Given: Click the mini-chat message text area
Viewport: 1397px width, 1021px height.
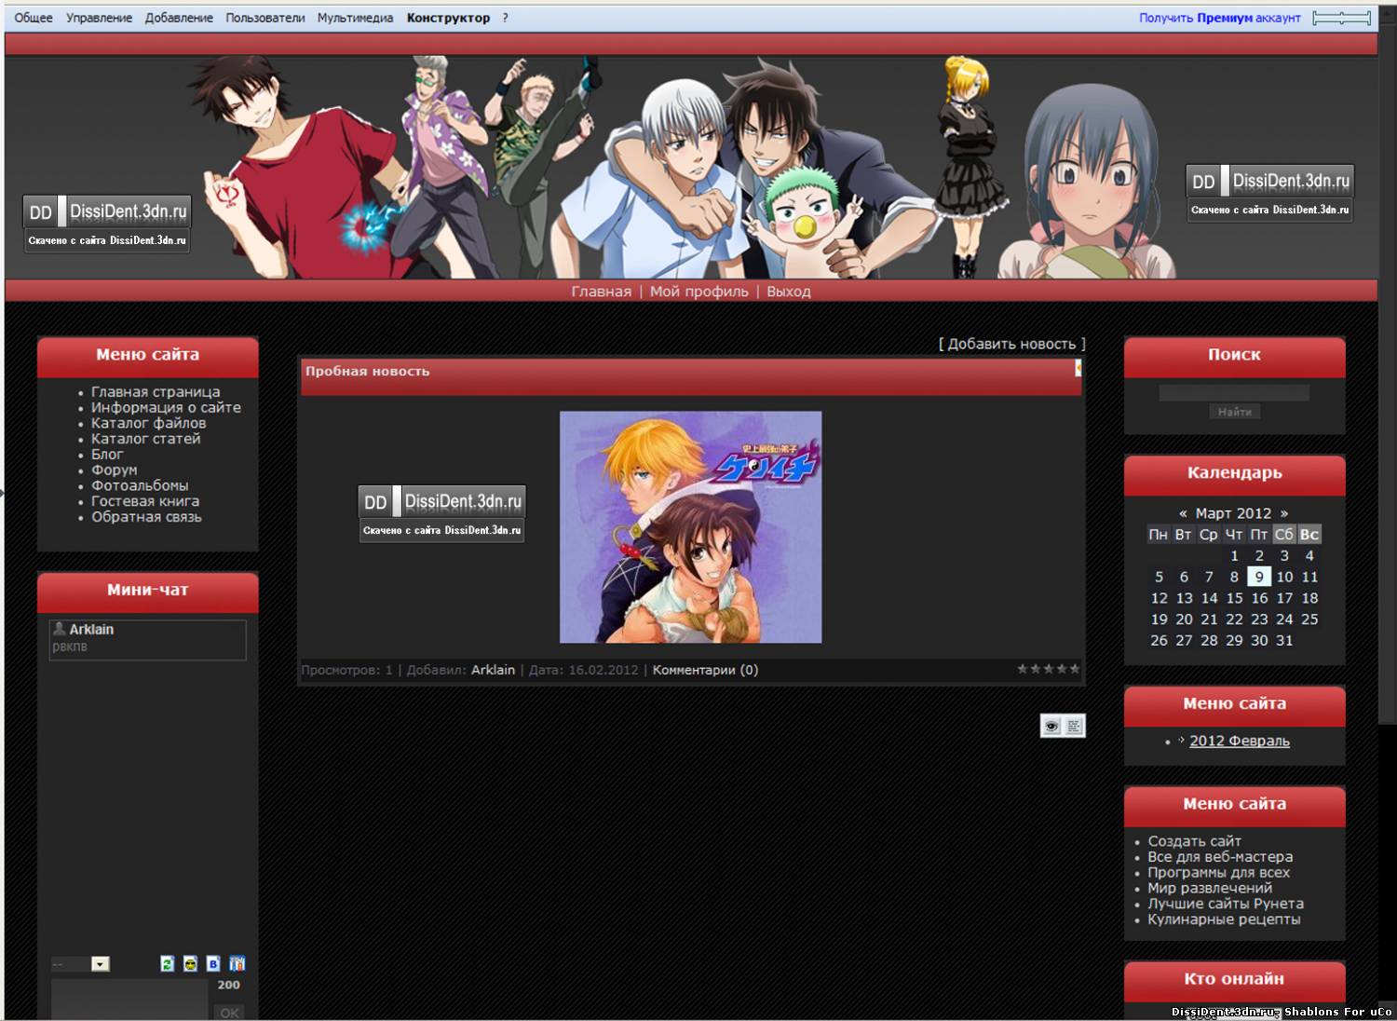Looking at the screenshot, I should pos(129,999).
